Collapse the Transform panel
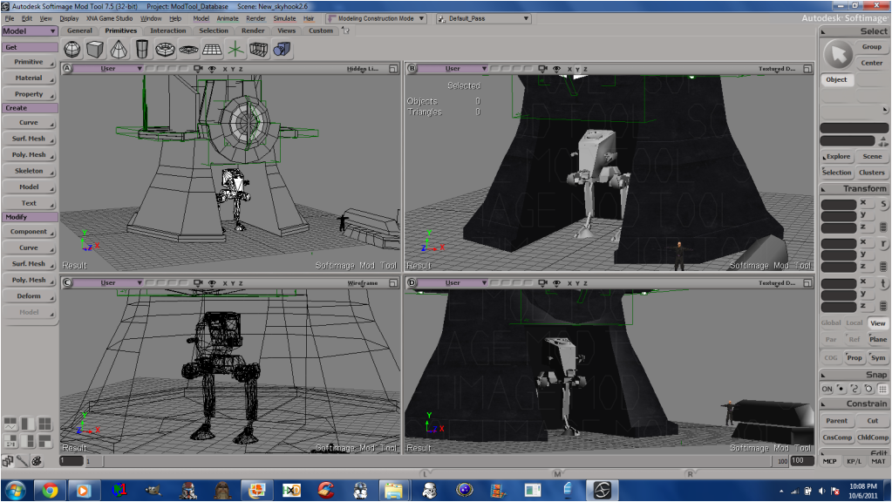This screenshot has width=892, height=502. 823,189
